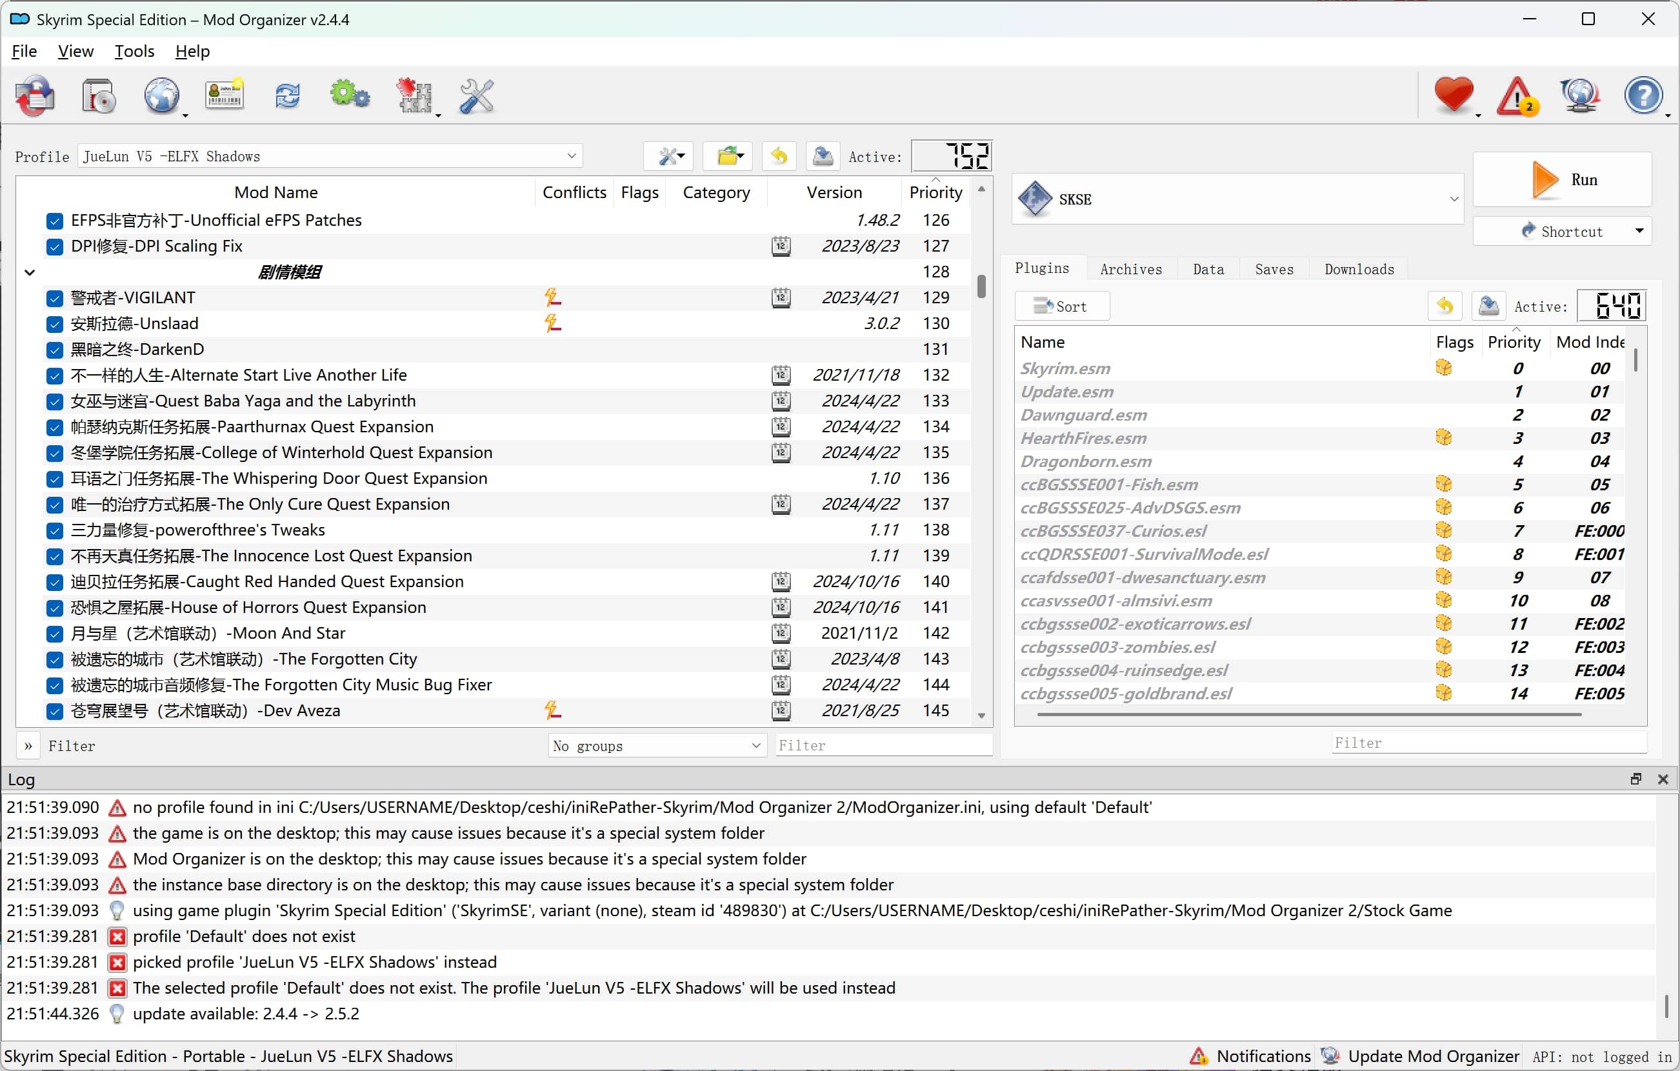The image size is (1680, 1071).
Task: Toggle Alternate Start Live Another Life checkbox
Action: tap(54, 375)
